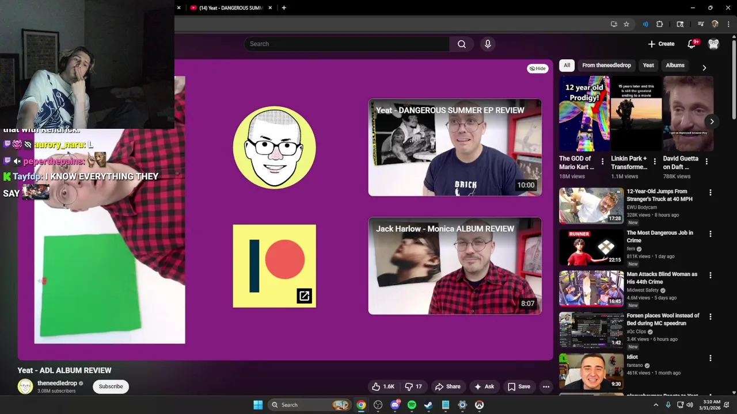737x414 pixels.
Task: Open options for Forsen places Wool video
Action: pos(710,317)
